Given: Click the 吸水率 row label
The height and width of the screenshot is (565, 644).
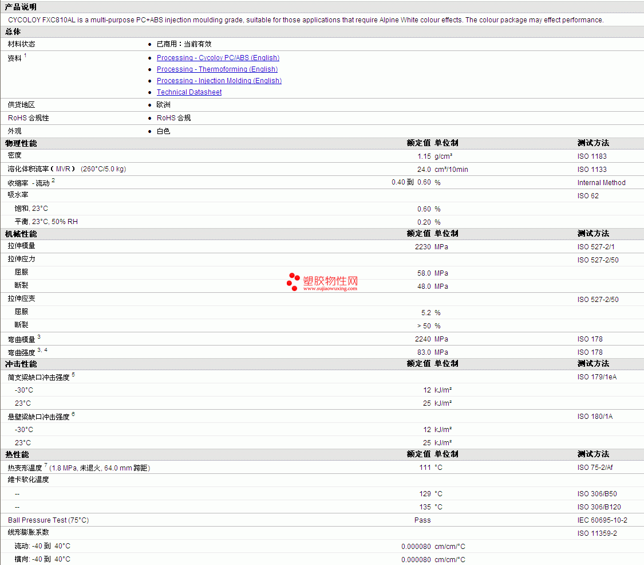Looking at the screenshot, I should point(18,195).
